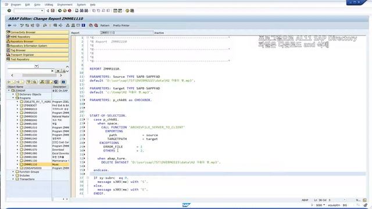Save the program using the disk icon
The image size is (372, 209).
(x=53, y=10)
